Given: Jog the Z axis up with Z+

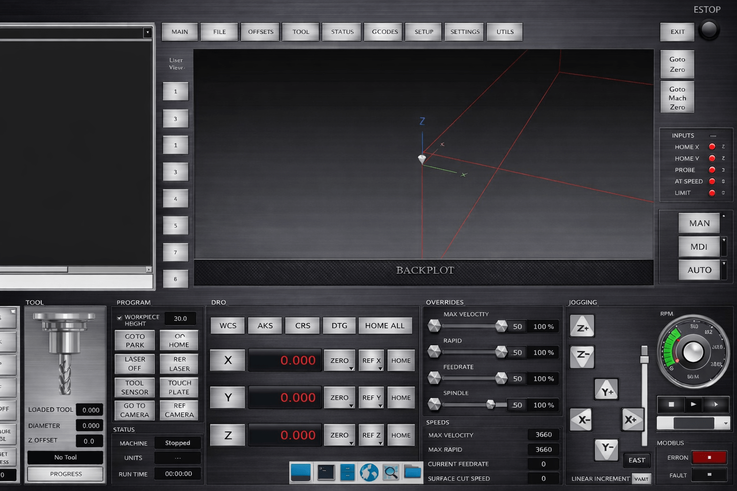Looking at the screenshot, I should (582, 327).
